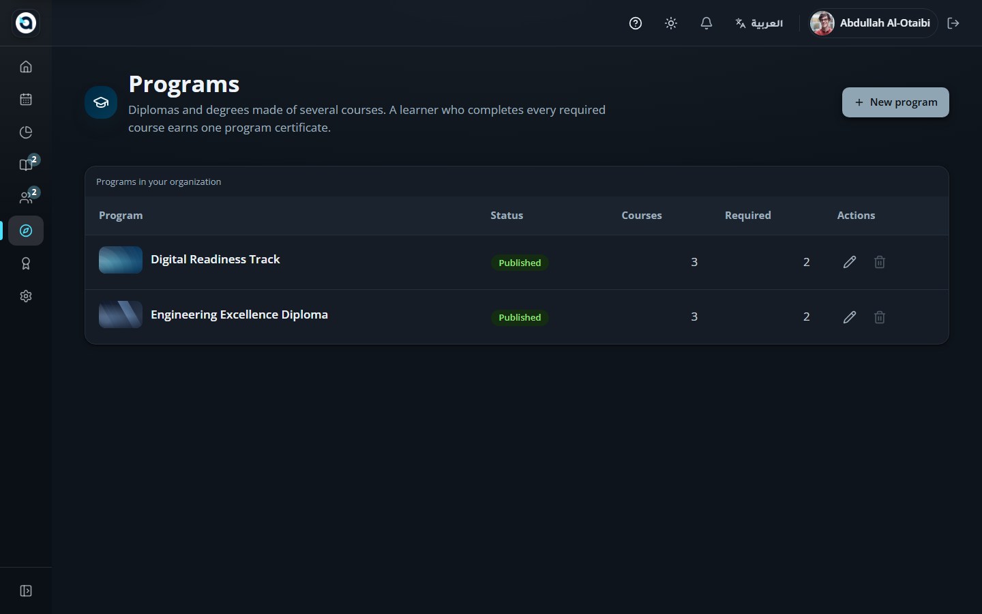Click the Digital Readiness Track thumbnail
982x614 pixels.
tap(121, 260)
